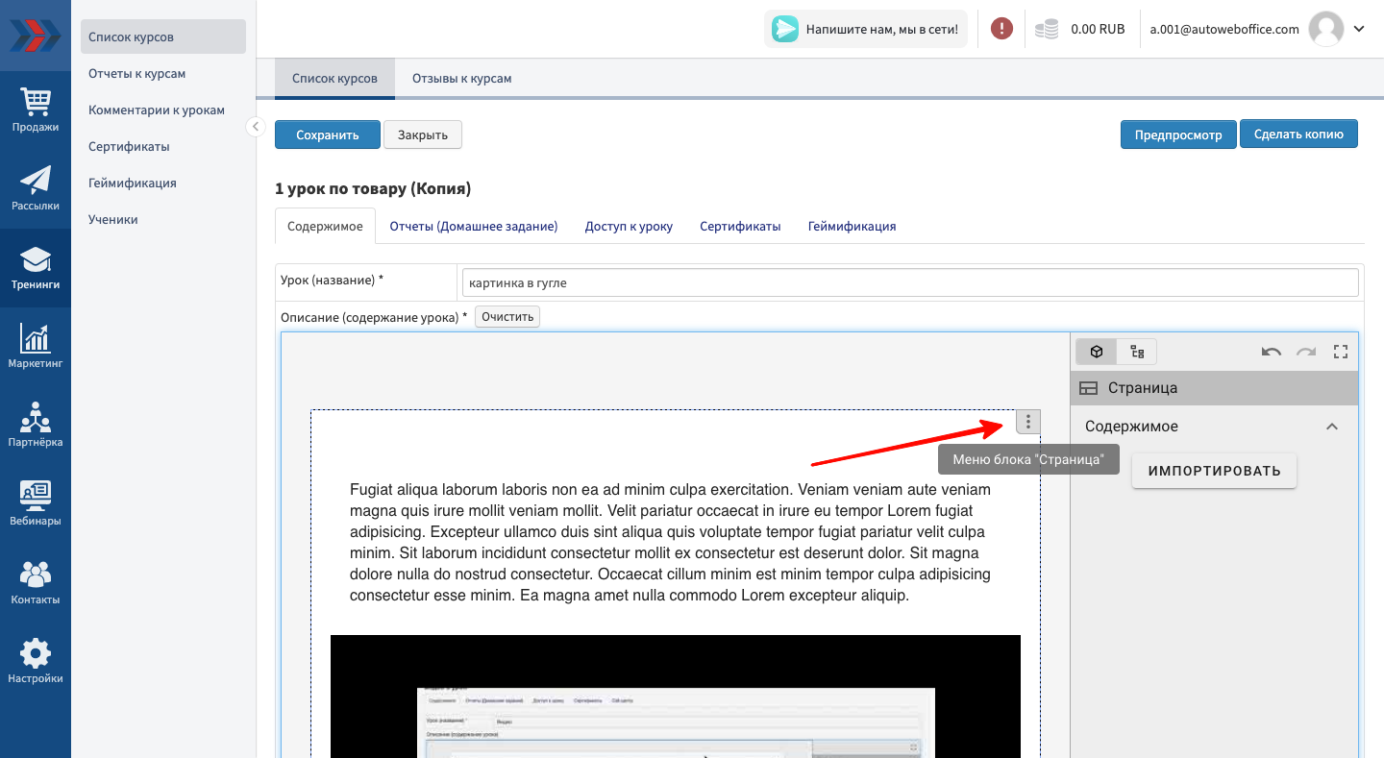Undo the last editor action
The height and width of the screenshot is (758, 1384).
coord(1271,352)
